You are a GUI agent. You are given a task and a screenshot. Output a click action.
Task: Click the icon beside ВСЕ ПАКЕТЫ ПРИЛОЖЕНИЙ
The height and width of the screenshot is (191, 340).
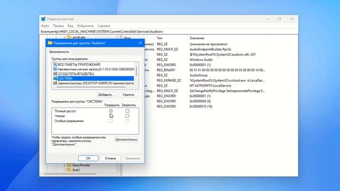pos(55,65)
